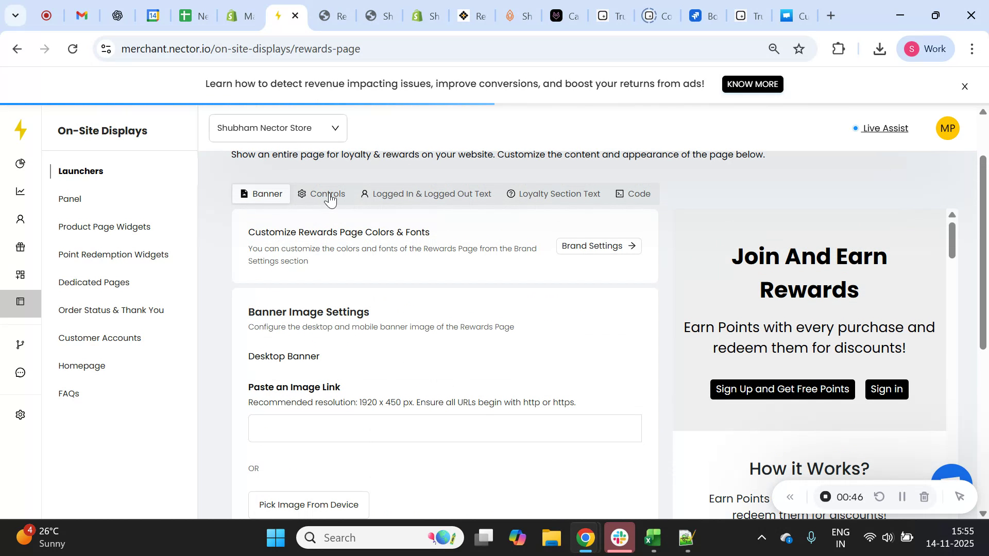Open the chat support bubble icon in sidebar
Viewport: 989px width, 556px height.
(21, 372)
